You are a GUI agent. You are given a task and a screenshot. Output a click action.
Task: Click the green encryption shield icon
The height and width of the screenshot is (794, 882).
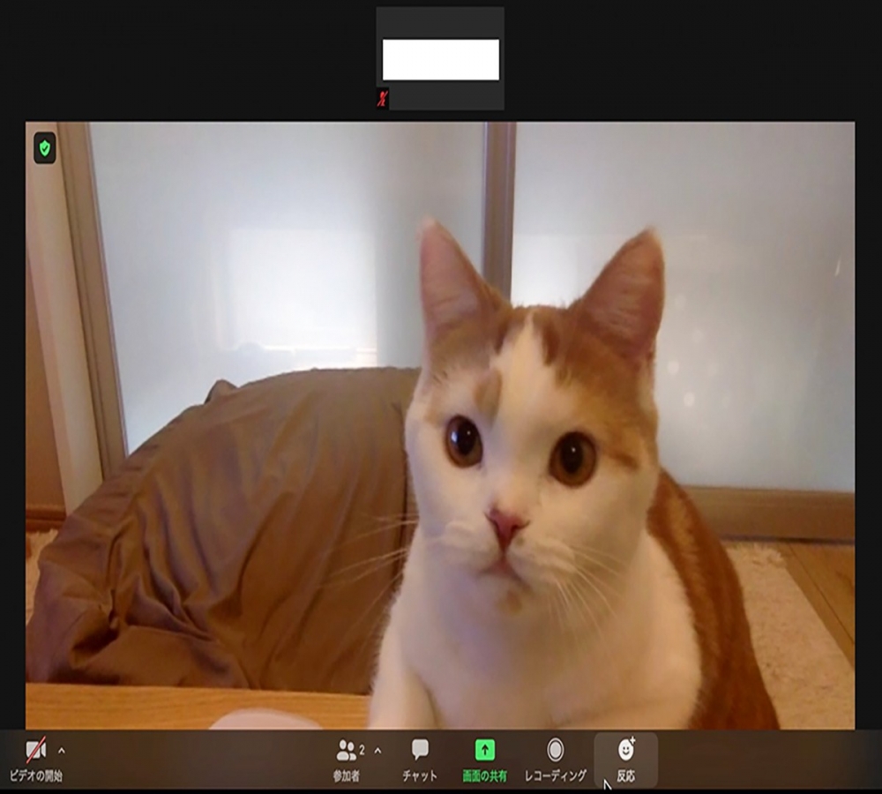point(45,148)
